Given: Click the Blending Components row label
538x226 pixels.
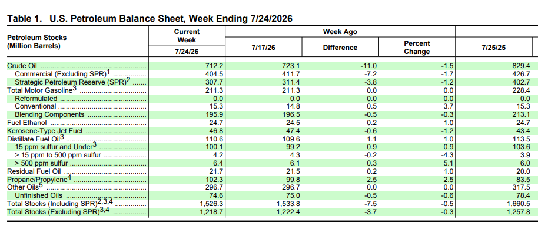Looking at the screenshot, I should (49, 114).
